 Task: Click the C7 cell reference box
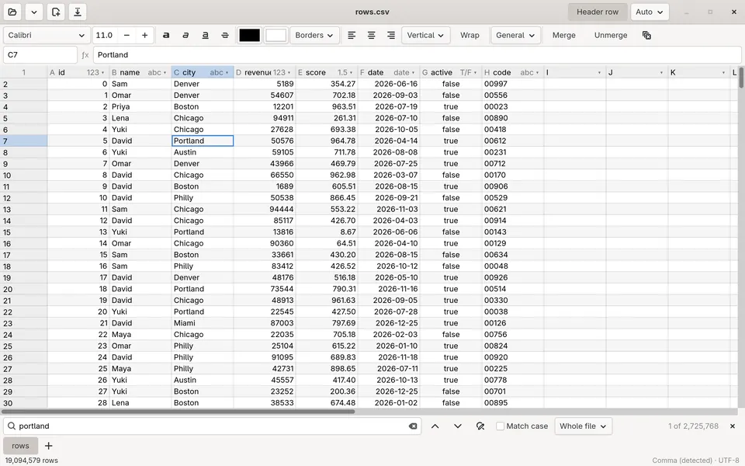pos(40,54)
